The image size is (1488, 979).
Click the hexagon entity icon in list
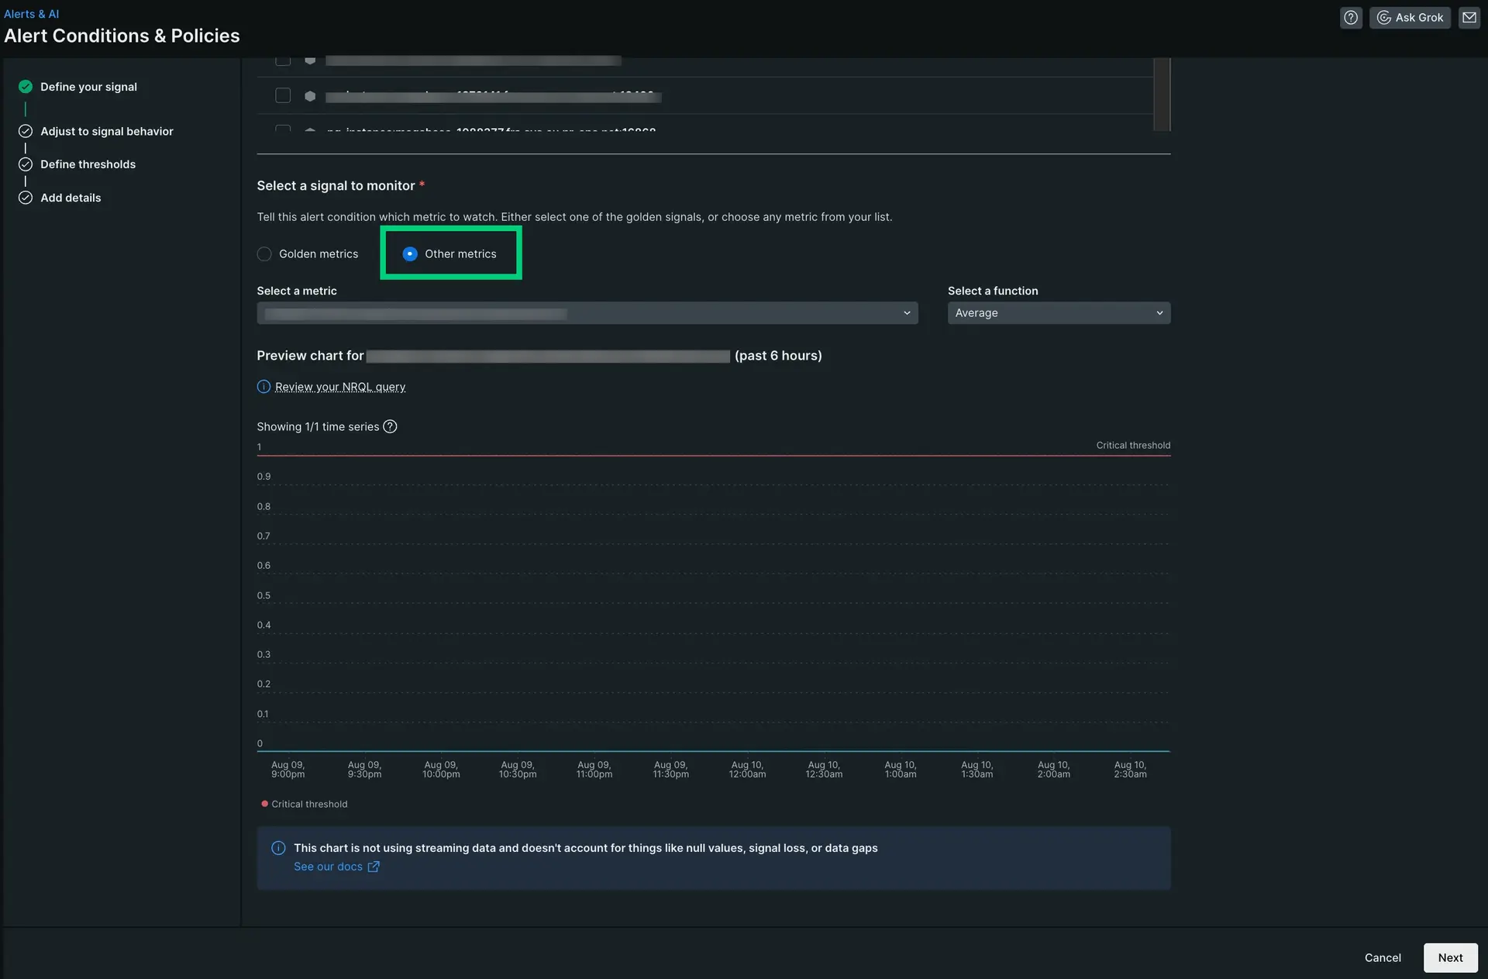310,96
